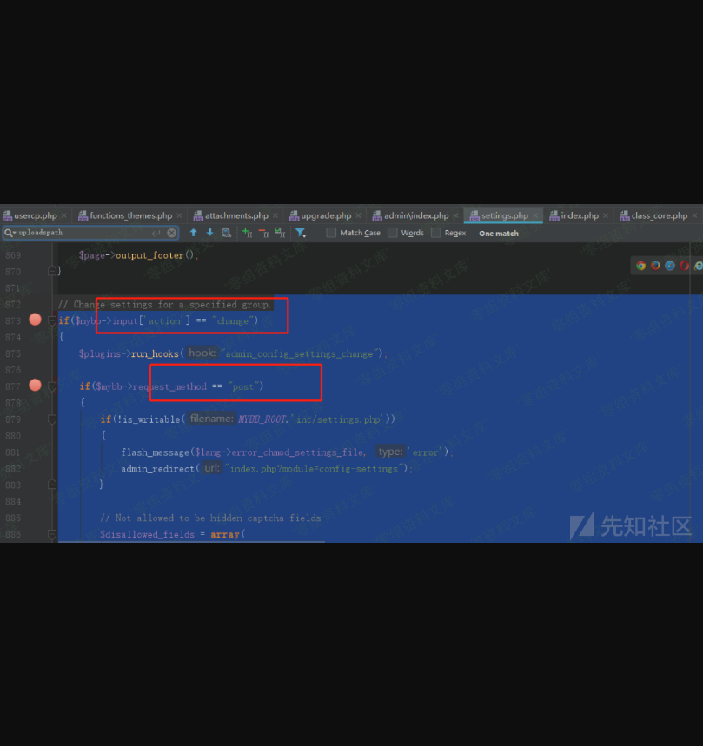Clear the uploadspath search text
This screenshot has height=746, width=703.
click(x=171, y=233)
